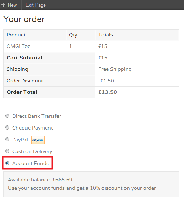Click the Account Funds label text

click(x=30, y=163)
